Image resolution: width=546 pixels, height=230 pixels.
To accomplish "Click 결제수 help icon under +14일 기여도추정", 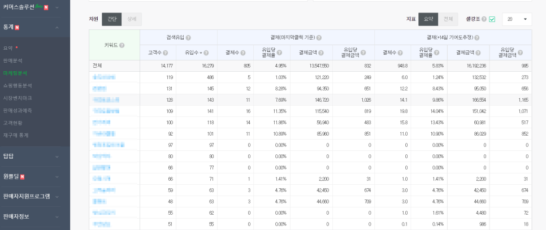I will pos(400,53).
